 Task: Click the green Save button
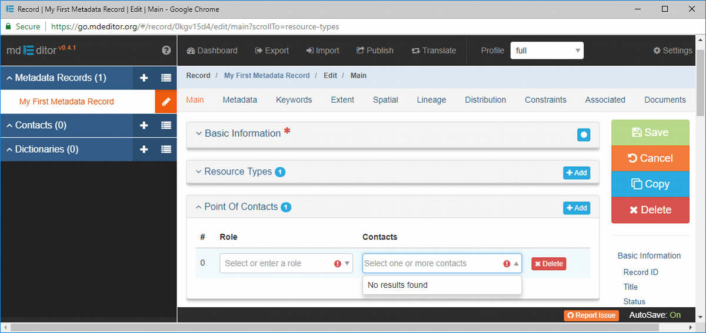650,133
